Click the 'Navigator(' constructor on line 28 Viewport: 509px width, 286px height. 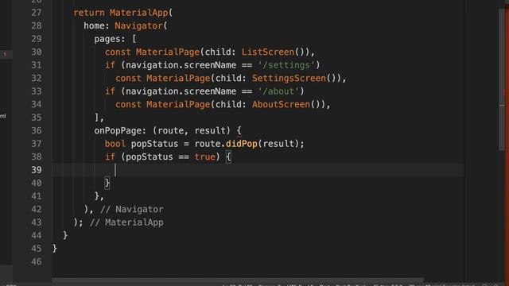(x=141, y=25)
